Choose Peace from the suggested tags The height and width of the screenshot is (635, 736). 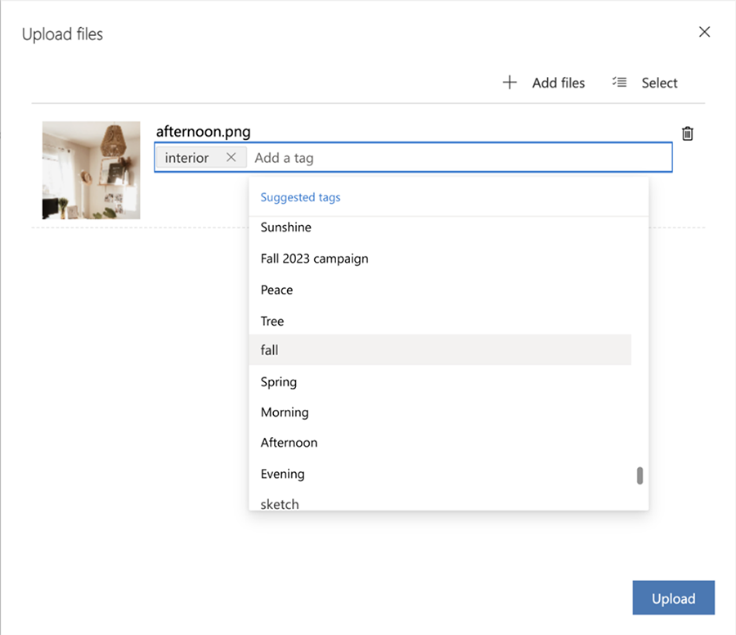[276, 289]
